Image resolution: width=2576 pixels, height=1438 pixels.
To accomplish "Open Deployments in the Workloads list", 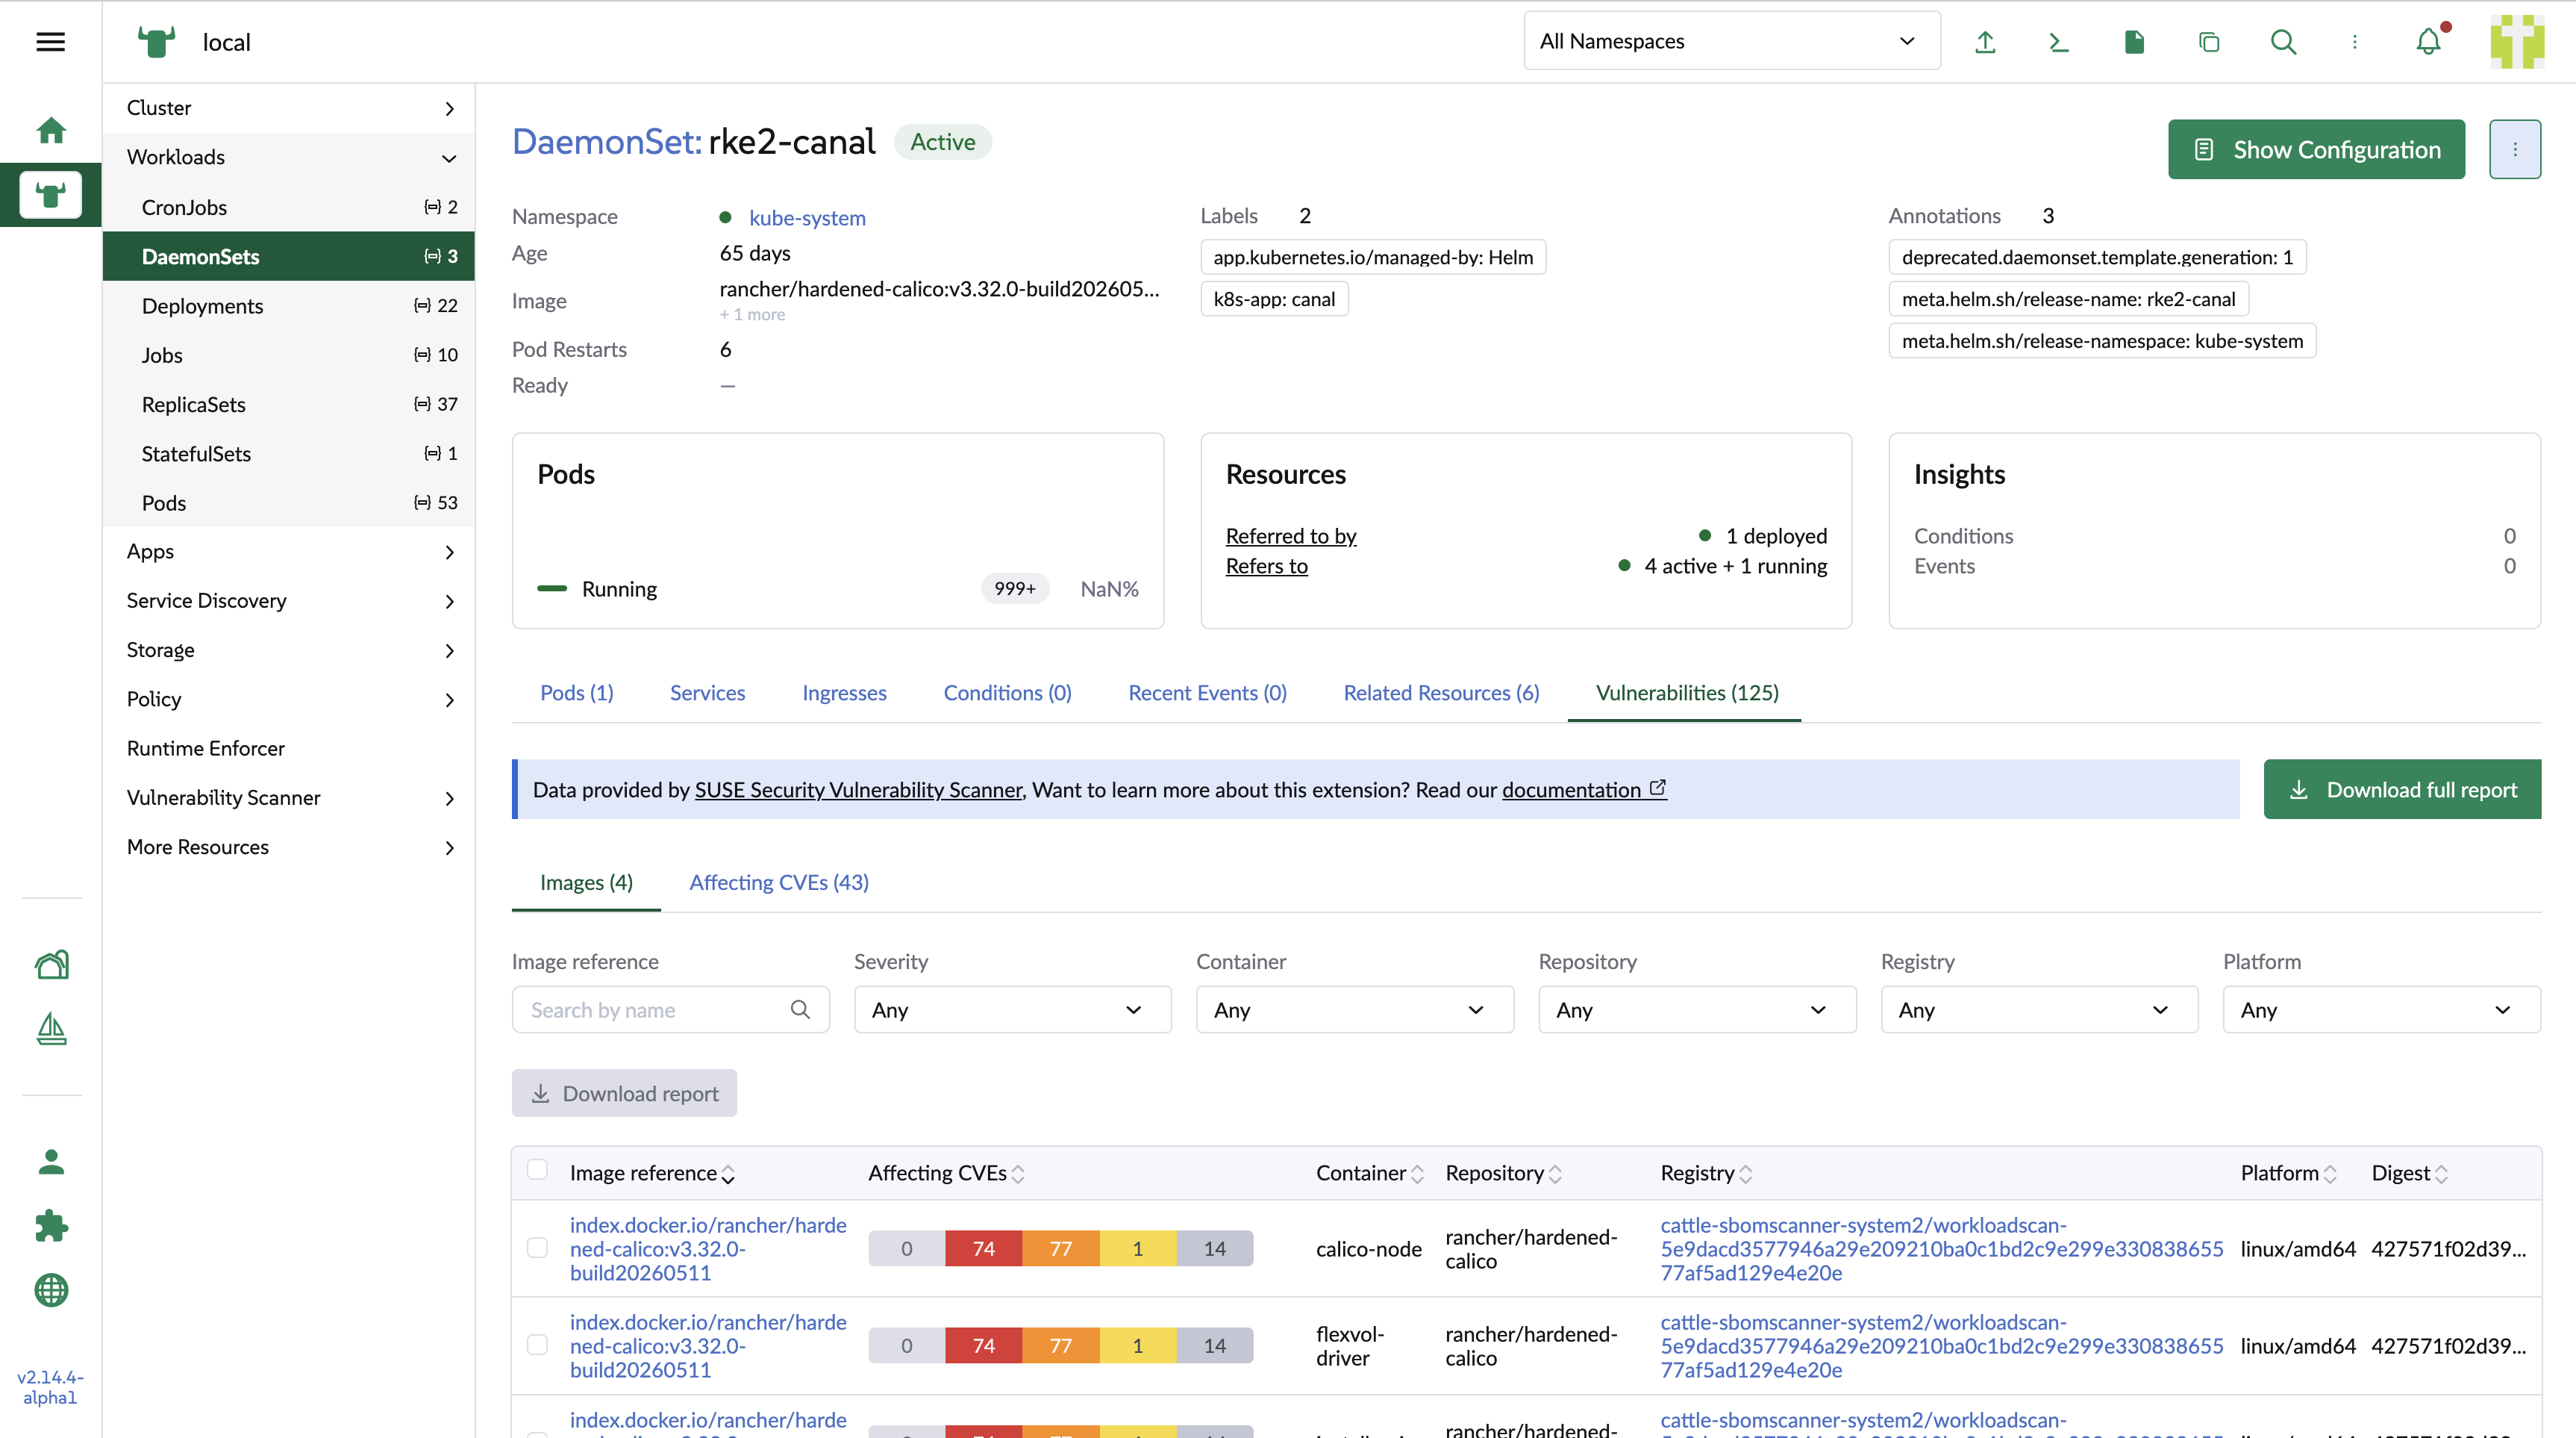I will coord(289,305).
